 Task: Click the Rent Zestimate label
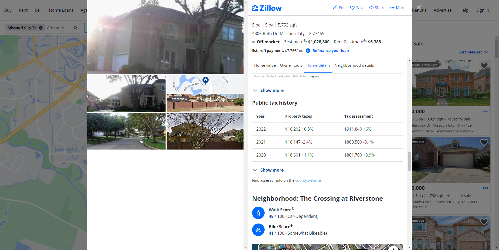pyautogui.click(x=350, y=42)
